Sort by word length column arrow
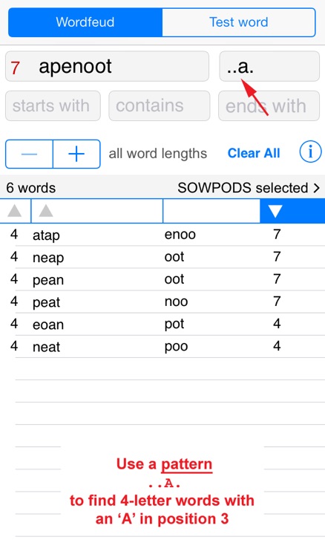Viewport: 325px width, 557px height. (15, 211)
